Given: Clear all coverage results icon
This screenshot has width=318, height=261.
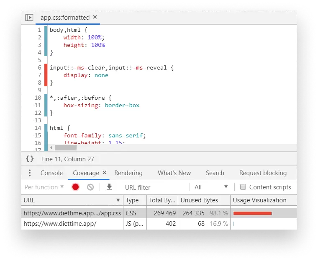Looking at the screenshot, I should 90,187.
